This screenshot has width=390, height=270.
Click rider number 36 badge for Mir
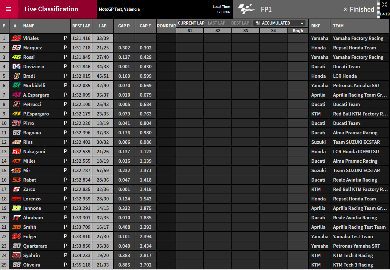16,170
